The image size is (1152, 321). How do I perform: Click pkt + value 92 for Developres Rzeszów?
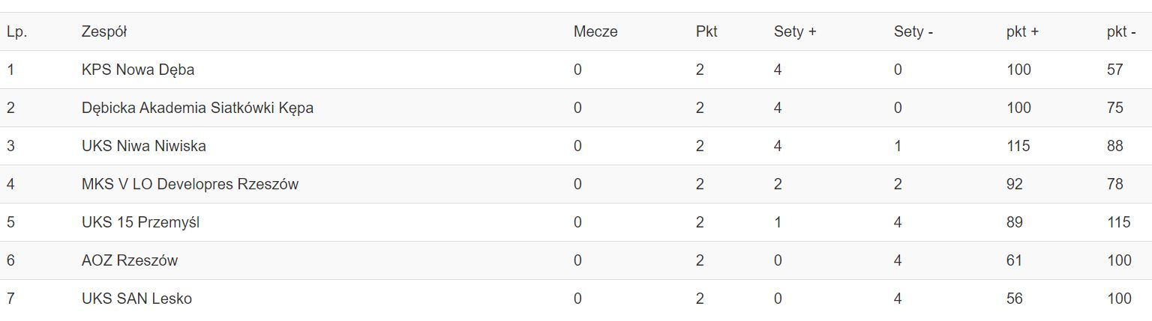[1014, 184]
